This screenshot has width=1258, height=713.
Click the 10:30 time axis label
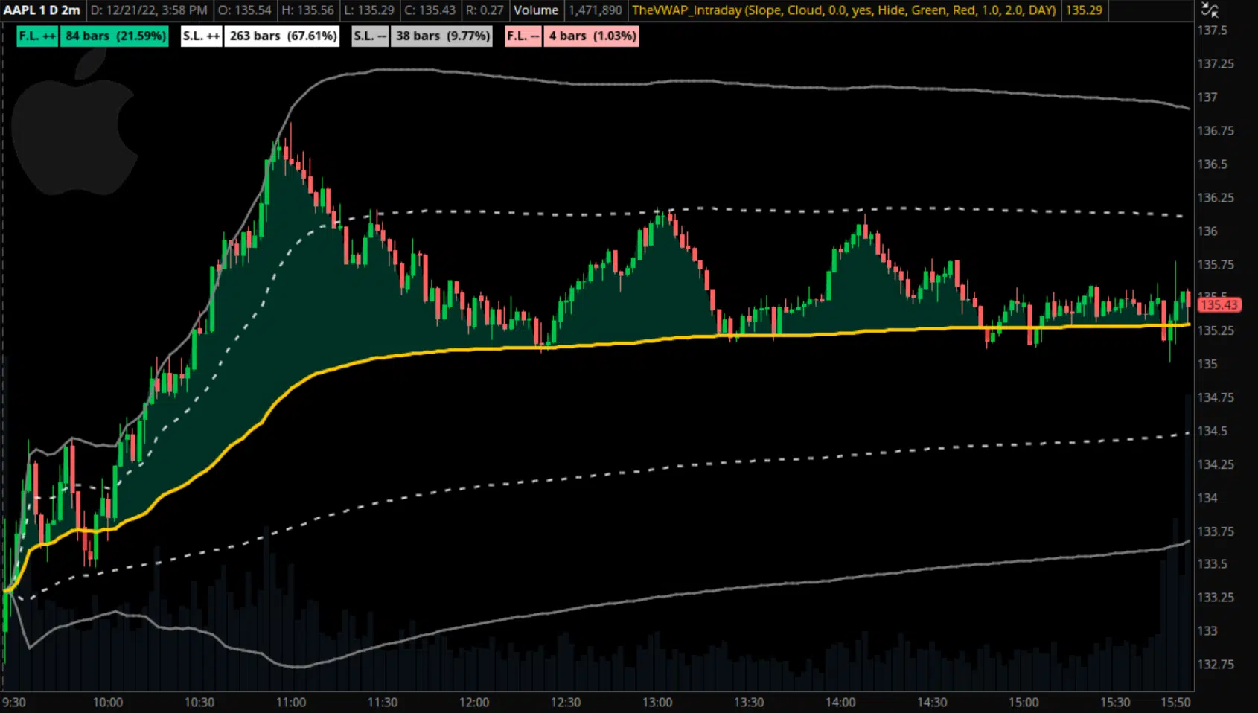(x=199, y=702)
